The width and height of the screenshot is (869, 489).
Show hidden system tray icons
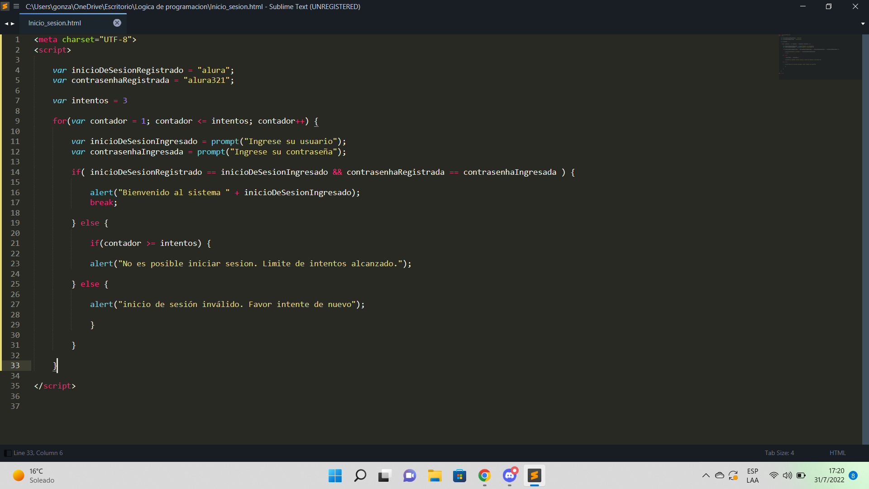706,475
